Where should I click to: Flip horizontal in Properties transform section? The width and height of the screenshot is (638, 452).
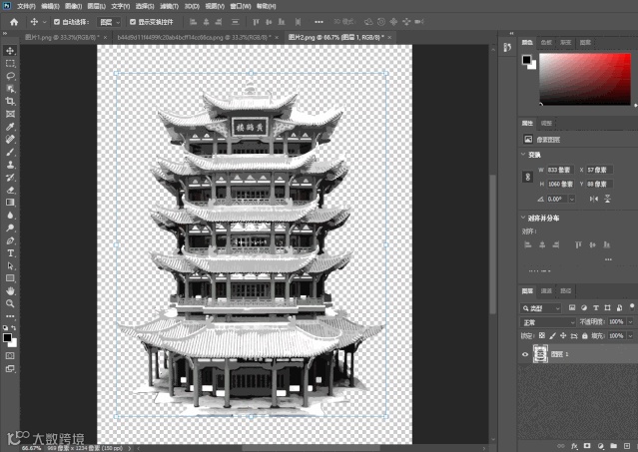click(x=594, y=199)
